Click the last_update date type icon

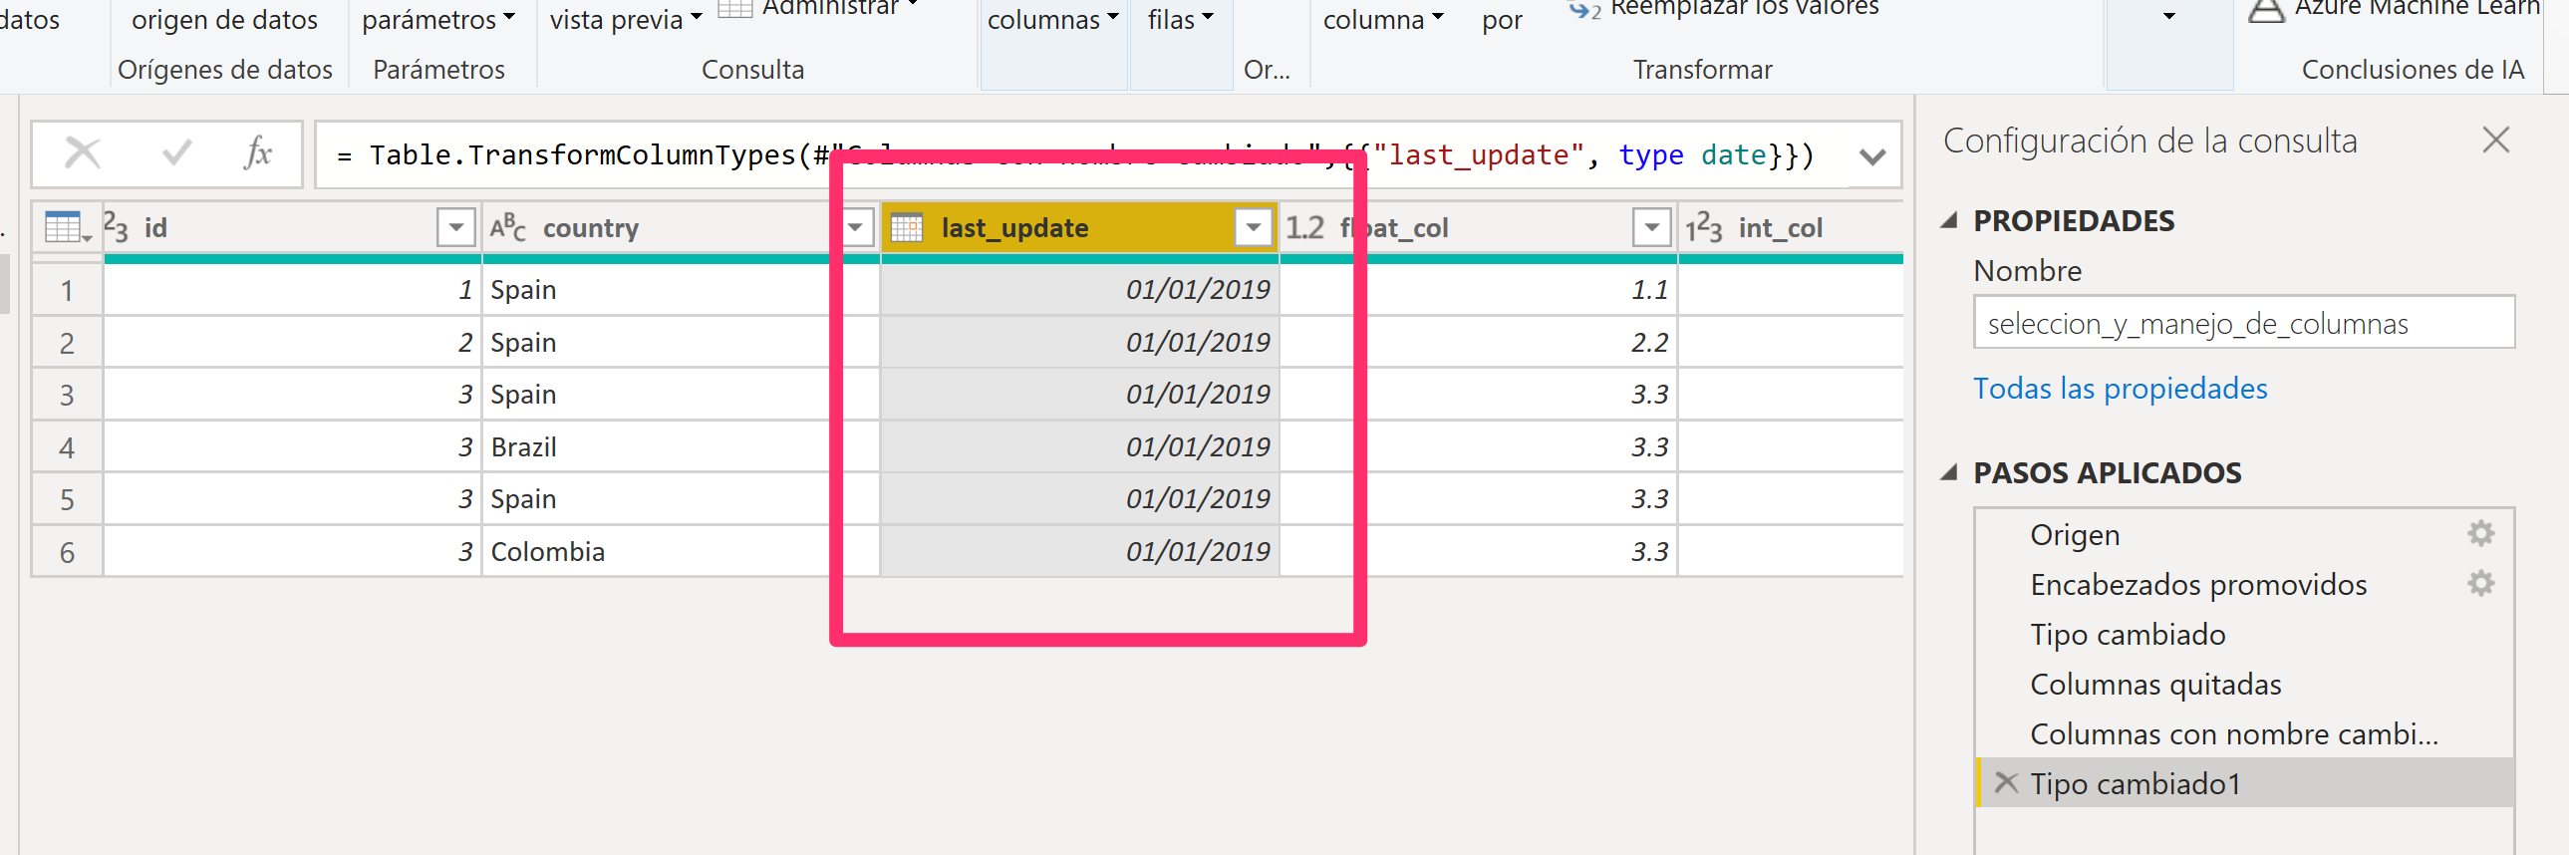click(907, 227)
